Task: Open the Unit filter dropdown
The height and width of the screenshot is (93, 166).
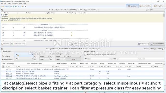Action: [74, 56]
